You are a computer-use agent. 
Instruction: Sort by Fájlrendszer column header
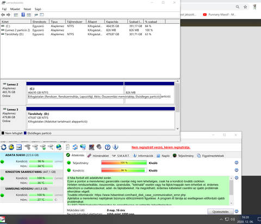(x=76, y=22)
